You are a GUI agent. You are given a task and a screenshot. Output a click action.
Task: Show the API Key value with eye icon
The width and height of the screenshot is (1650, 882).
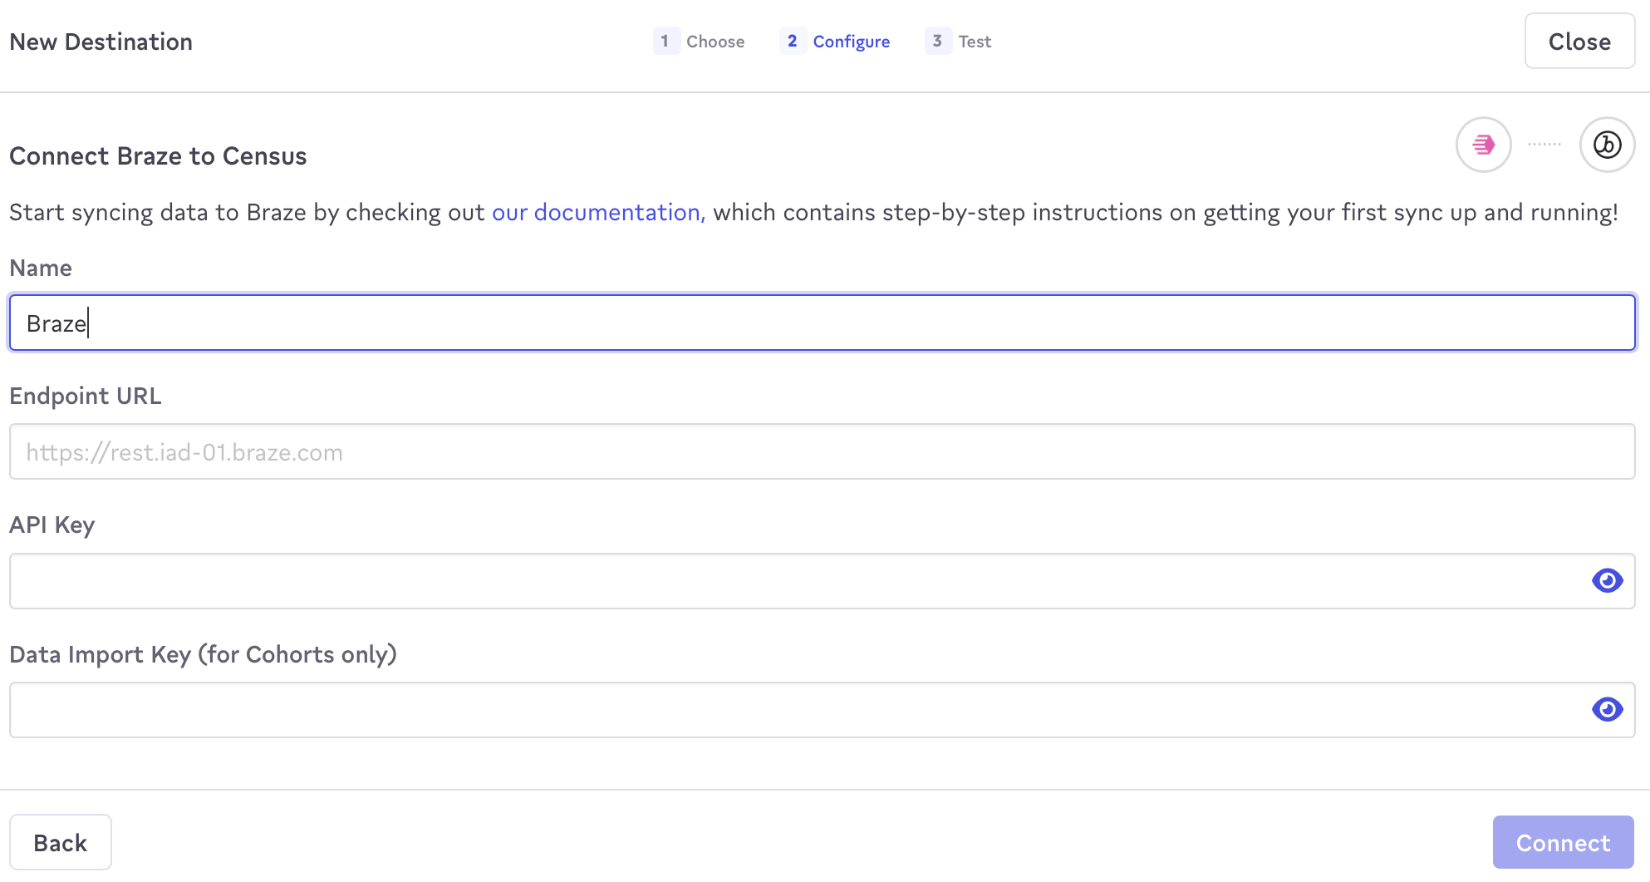click(1607, 580)
